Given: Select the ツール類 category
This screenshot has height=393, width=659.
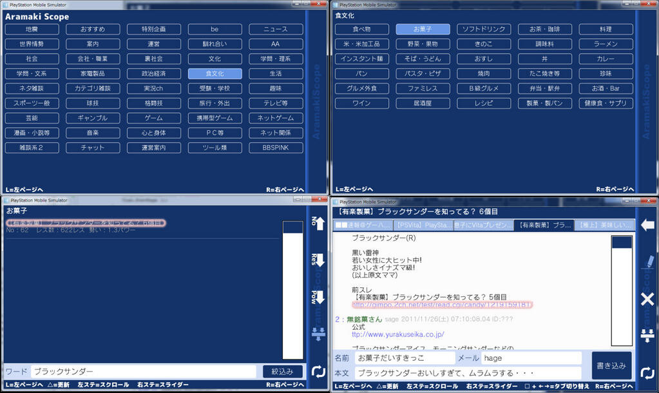Looking at the screenshot, I should [x=215, y=148].
